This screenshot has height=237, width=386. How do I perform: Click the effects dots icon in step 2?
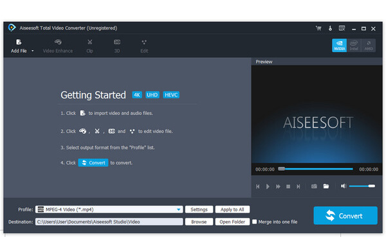132,131
